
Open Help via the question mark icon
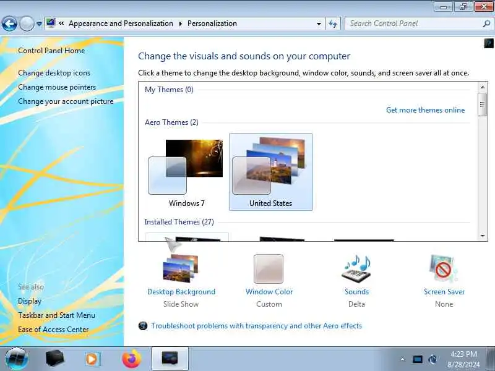pos(488,43)
